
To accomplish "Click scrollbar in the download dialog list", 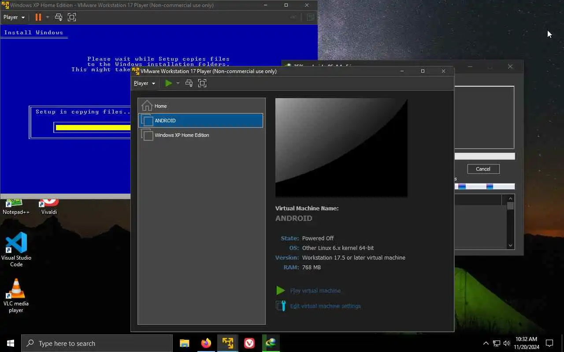I will 511,222.
